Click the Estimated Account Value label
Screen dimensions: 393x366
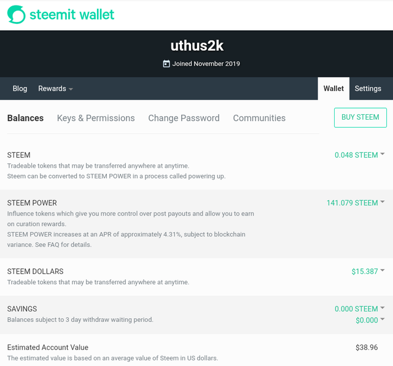[48, 347]
